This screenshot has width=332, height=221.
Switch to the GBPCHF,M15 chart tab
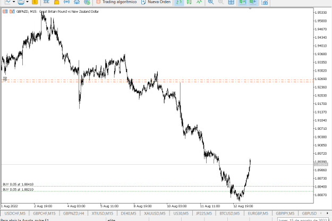(x=44, y=214)
